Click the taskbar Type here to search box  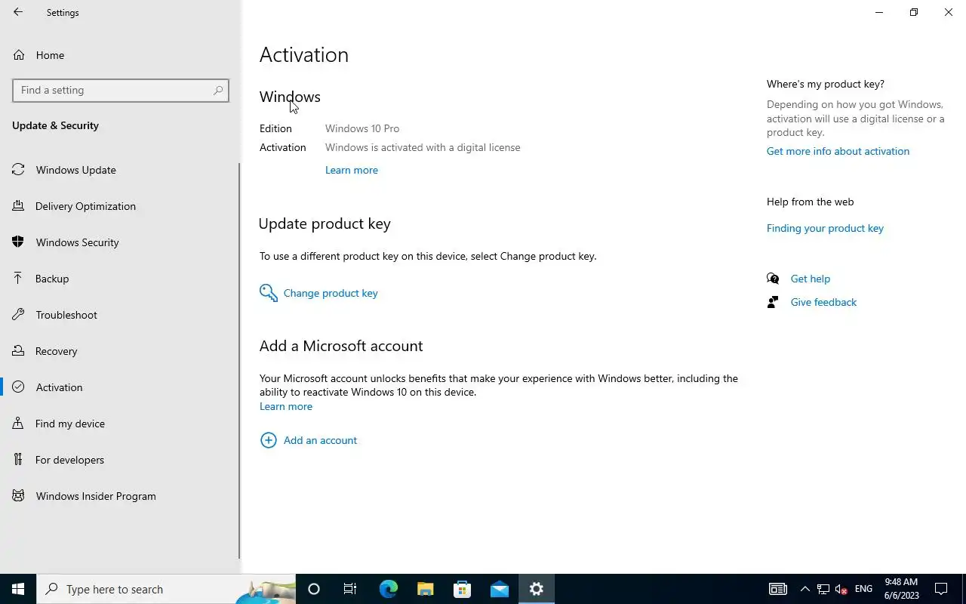166,589
